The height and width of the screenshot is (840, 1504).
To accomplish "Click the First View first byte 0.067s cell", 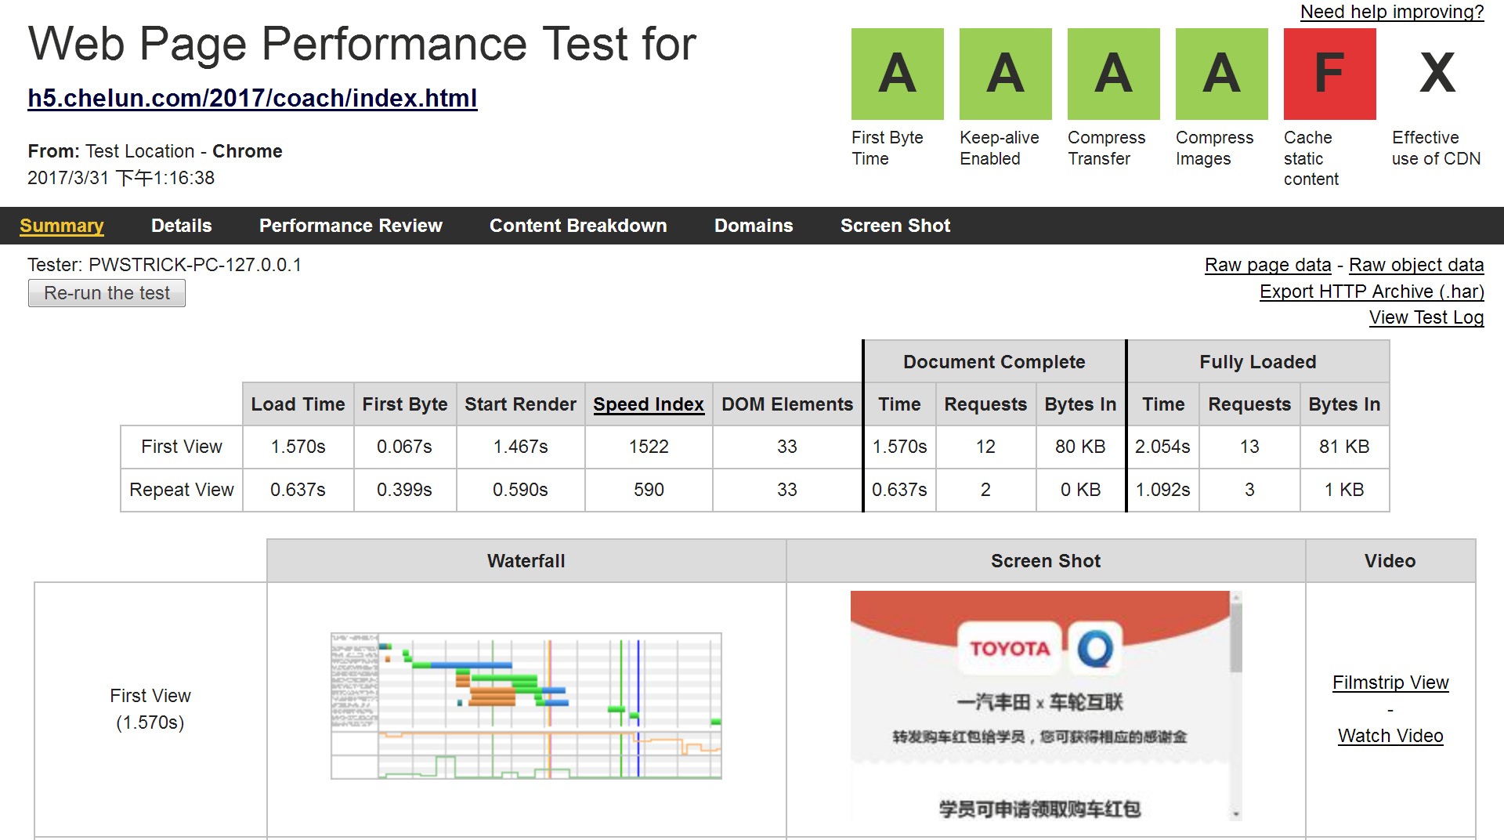I will coord(404,447).
